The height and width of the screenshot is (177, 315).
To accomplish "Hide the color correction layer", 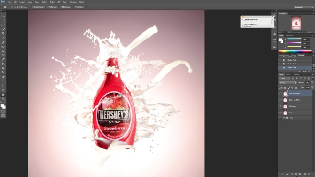I will (281, 93).
